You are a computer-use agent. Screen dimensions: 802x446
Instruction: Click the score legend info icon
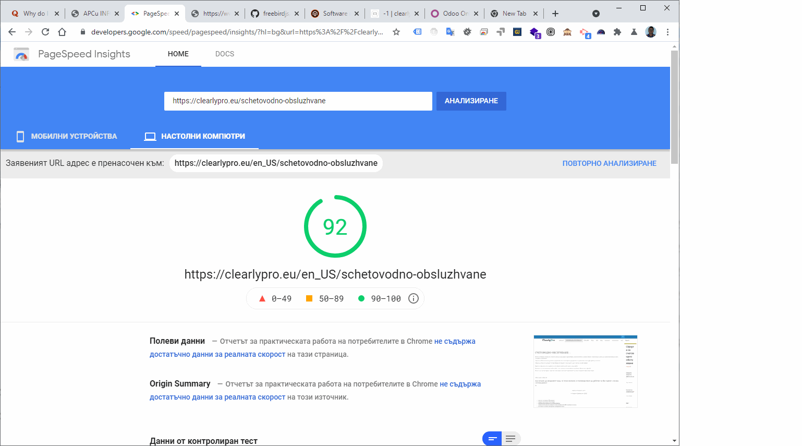pyautogui.click(x=414, y=298)
